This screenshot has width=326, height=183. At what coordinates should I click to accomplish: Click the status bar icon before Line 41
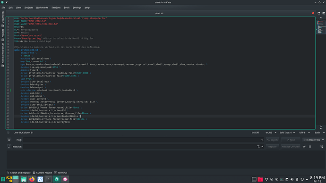click(9, 133)
